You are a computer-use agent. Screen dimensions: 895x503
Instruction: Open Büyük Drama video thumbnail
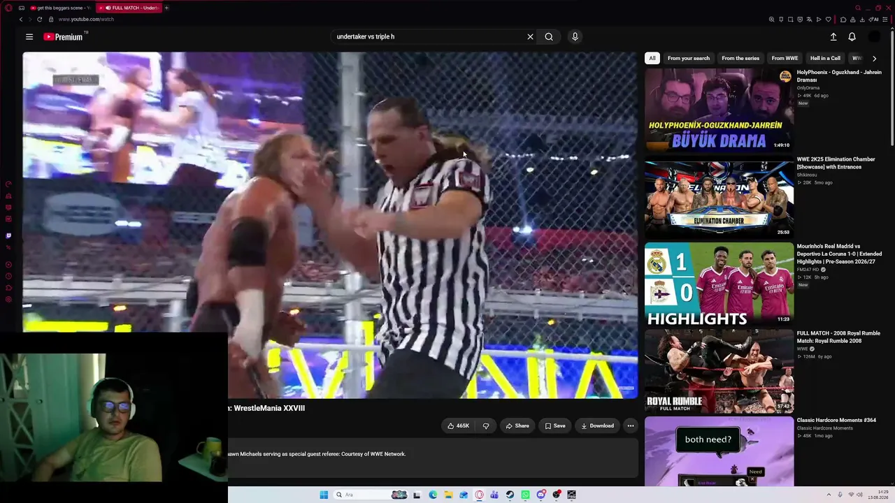coord(719,110)
